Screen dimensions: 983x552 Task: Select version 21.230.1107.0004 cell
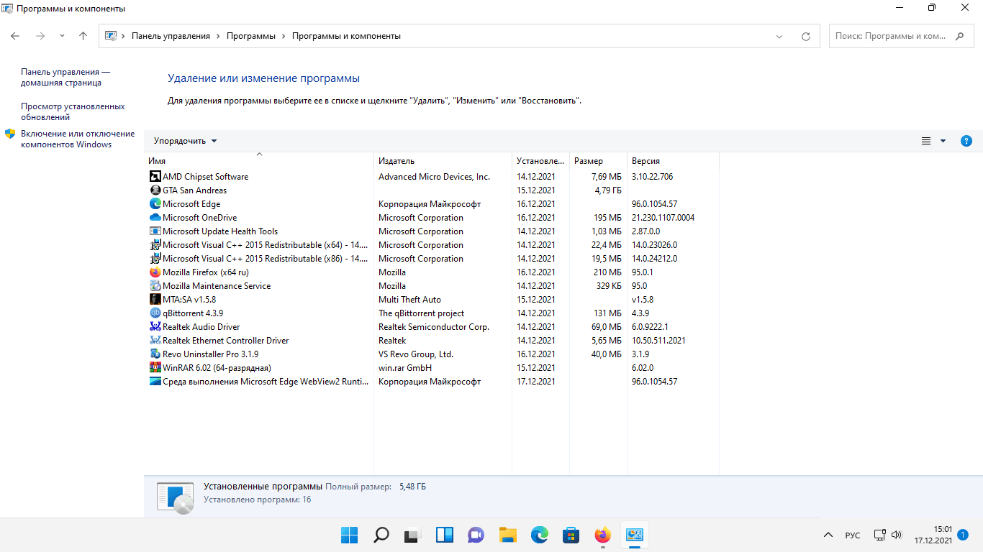(x=663, y=217)
